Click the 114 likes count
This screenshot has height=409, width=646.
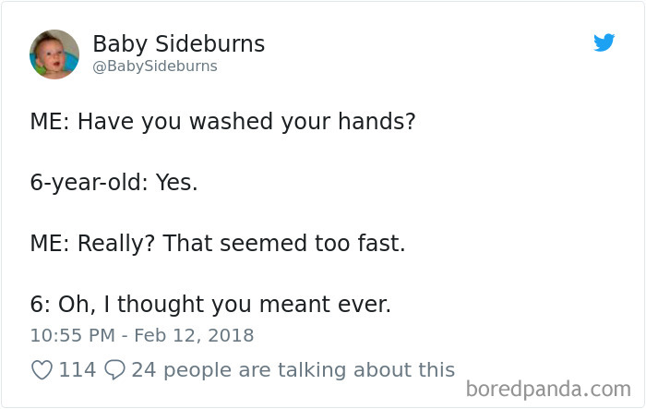78,370
